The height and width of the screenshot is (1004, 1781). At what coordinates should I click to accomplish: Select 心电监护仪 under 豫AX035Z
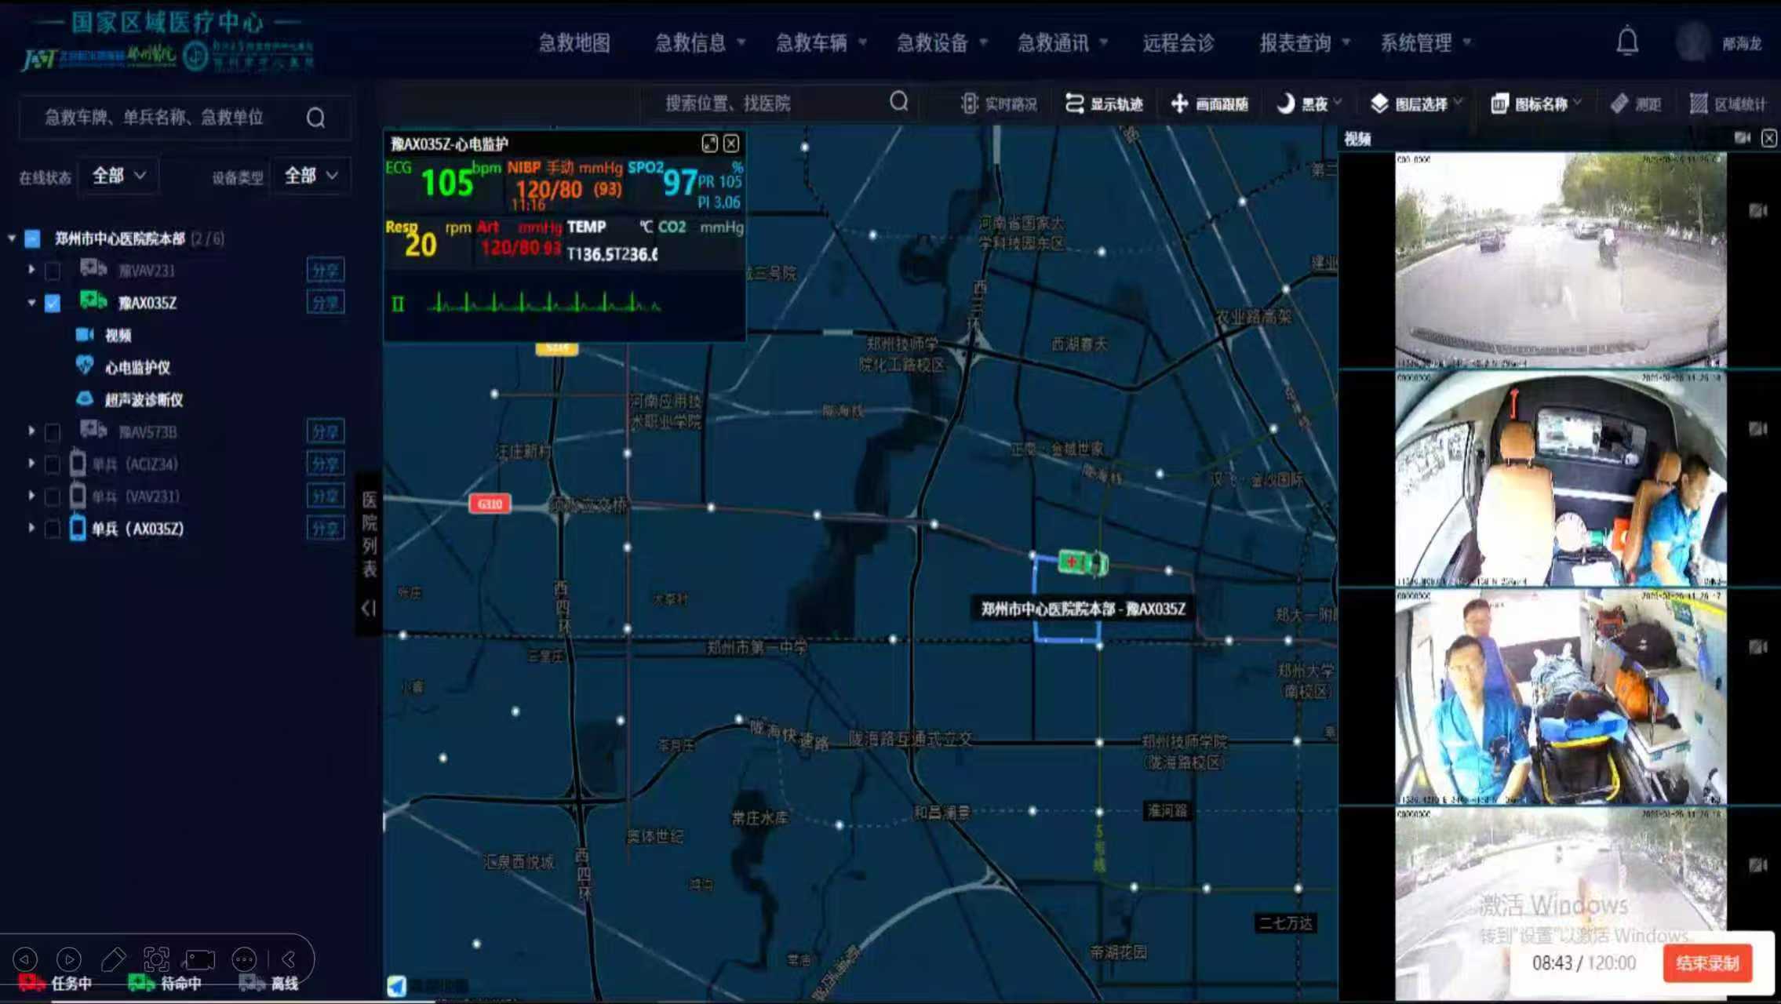137,367
